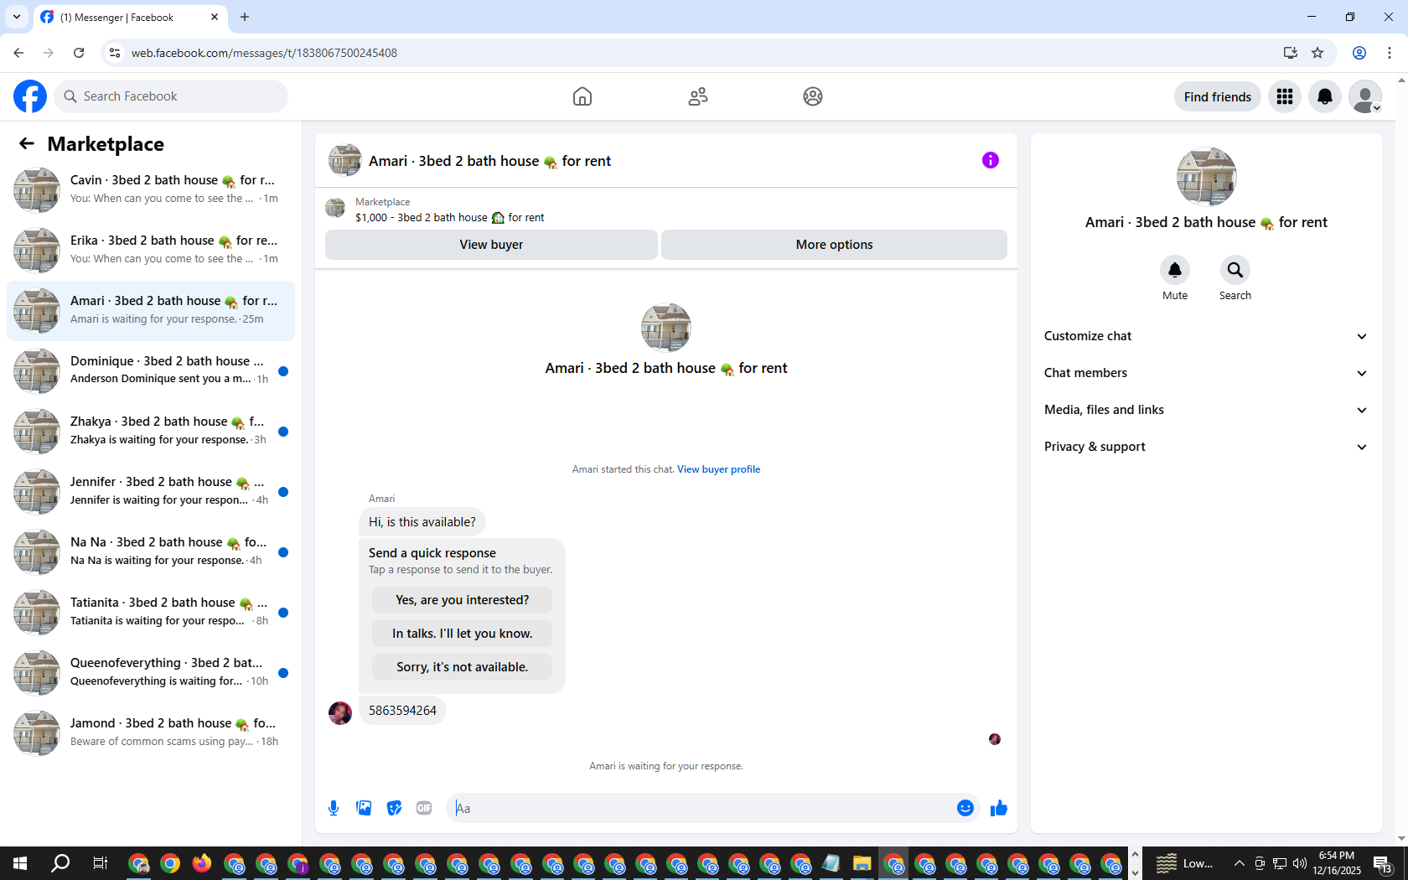Open a new browser tab
The width and height of the screenshot is (1408, 880).
tap(245, 17)
